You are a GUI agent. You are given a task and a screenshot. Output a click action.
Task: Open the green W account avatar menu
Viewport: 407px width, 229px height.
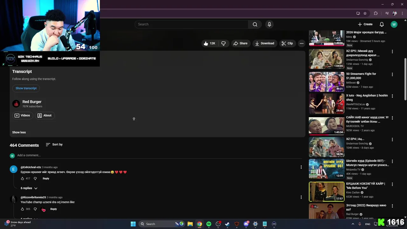click(394, 24)
